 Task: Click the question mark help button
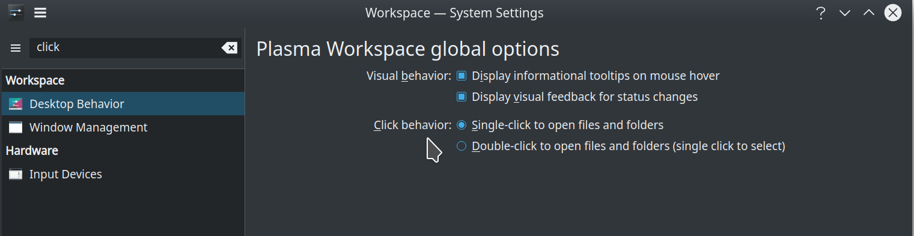(x=820, y=13)
